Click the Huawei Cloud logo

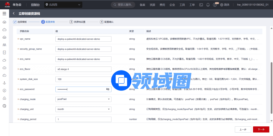(x=7, y=5)
